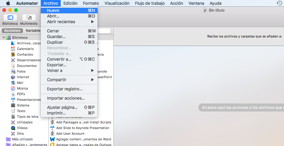This screenshot has height=146, width=284.
Task: Open the Edición menu
Action: pyautogui.click(x=70, y=3)
